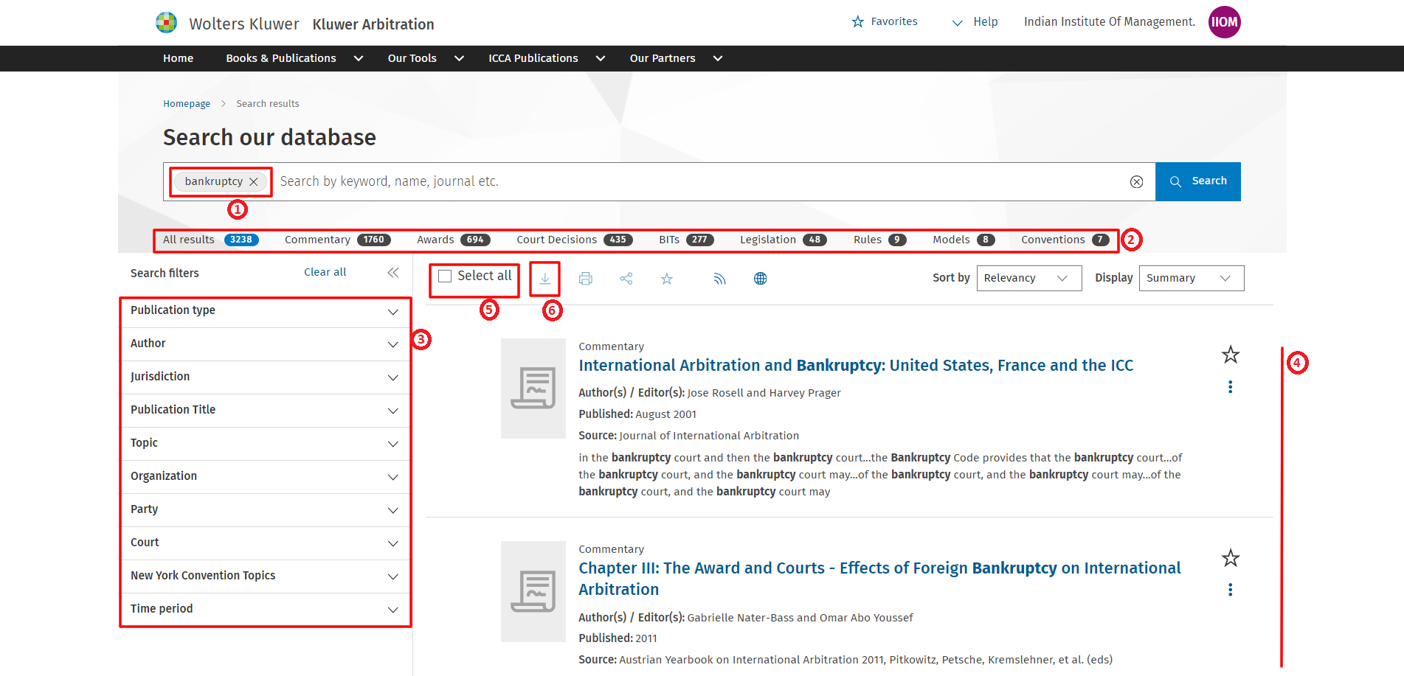Select the BITs tab

point(686,240)
